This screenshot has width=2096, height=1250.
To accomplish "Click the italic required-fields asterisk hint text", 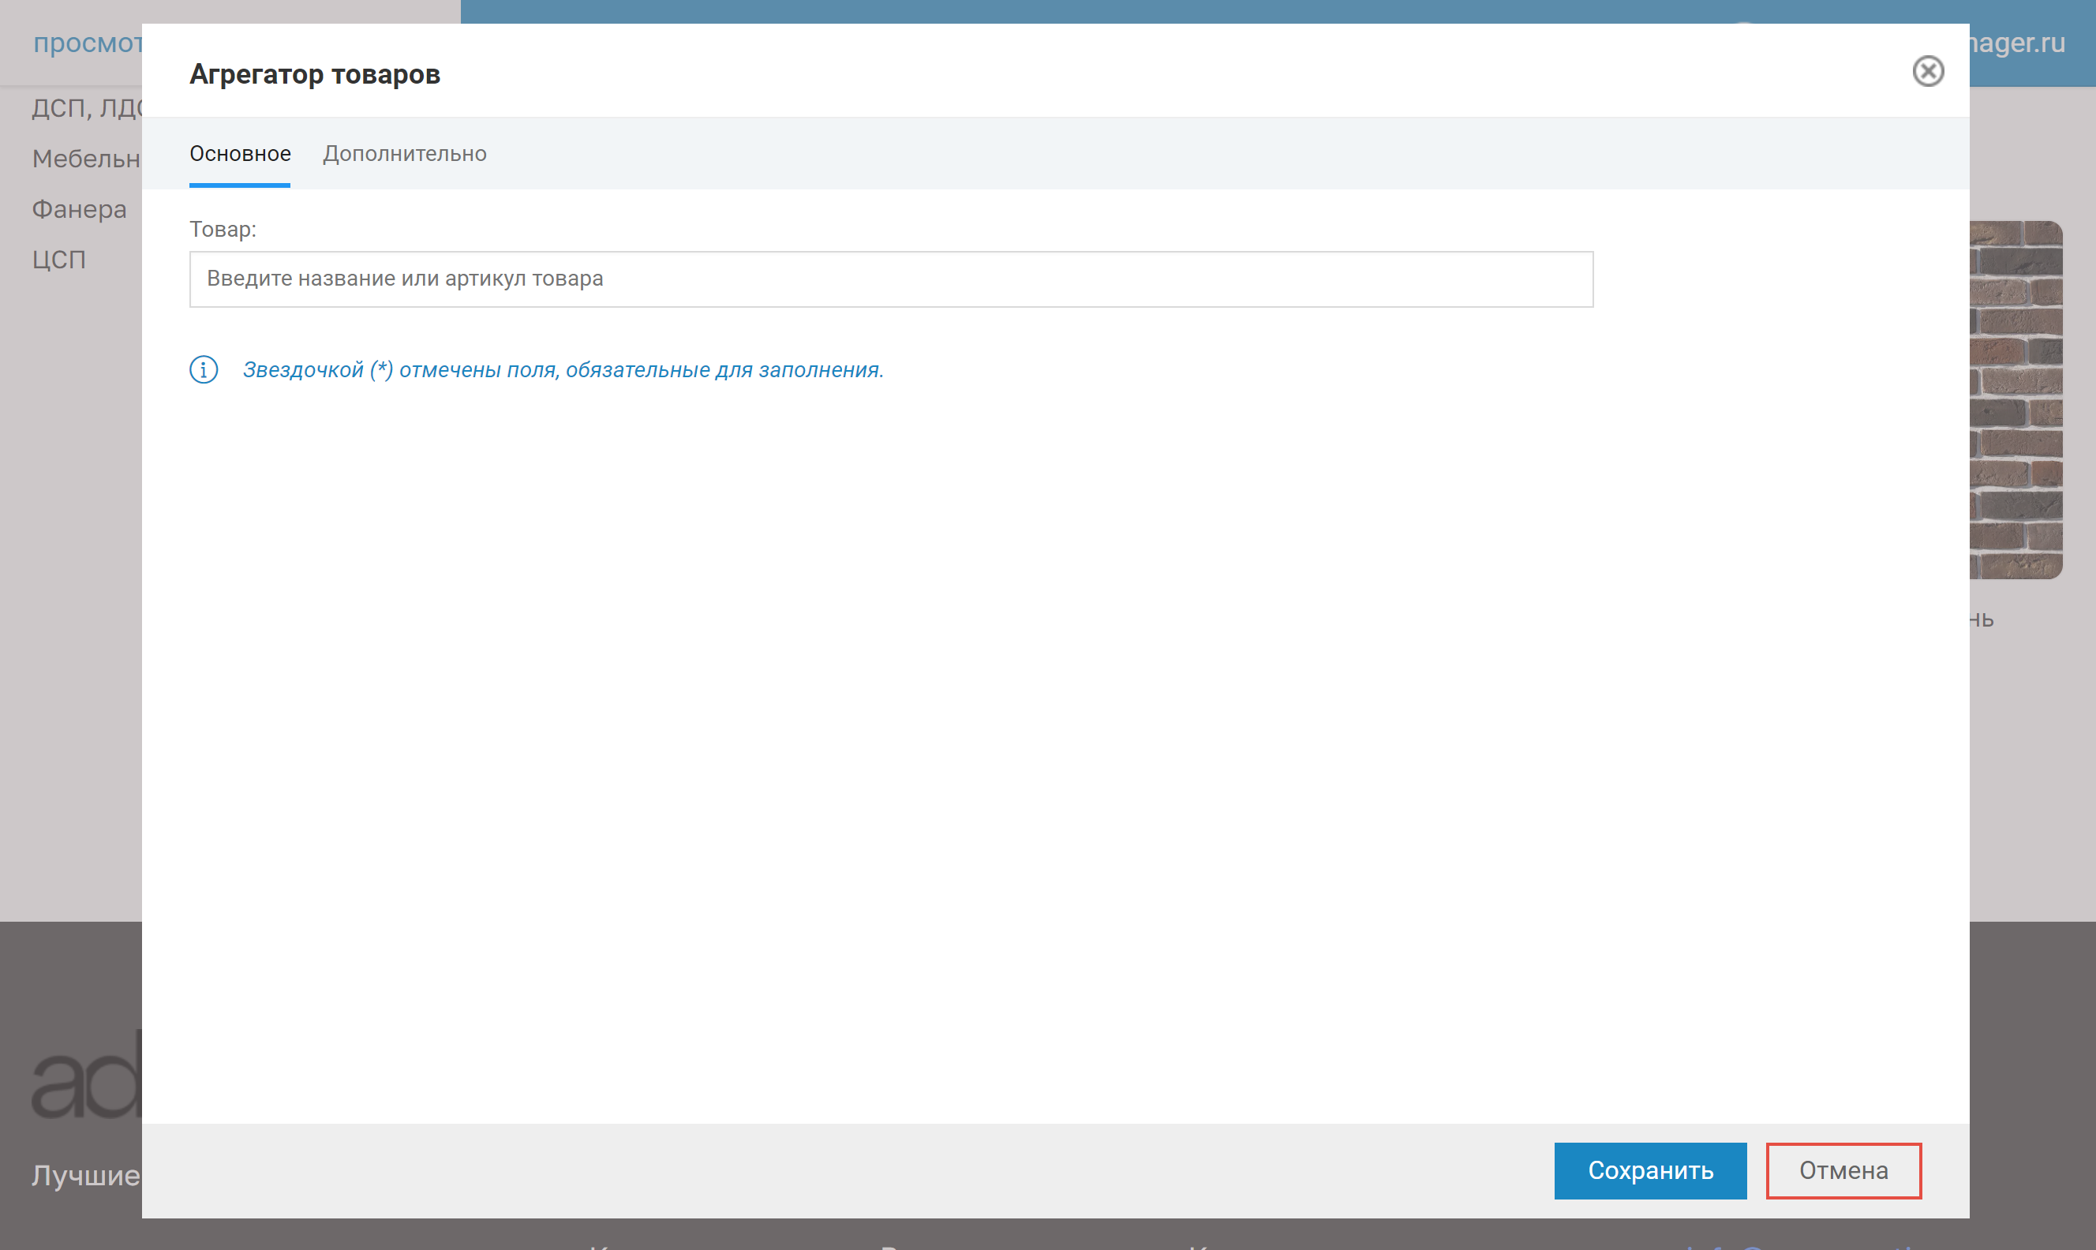I will pos(563,370).
